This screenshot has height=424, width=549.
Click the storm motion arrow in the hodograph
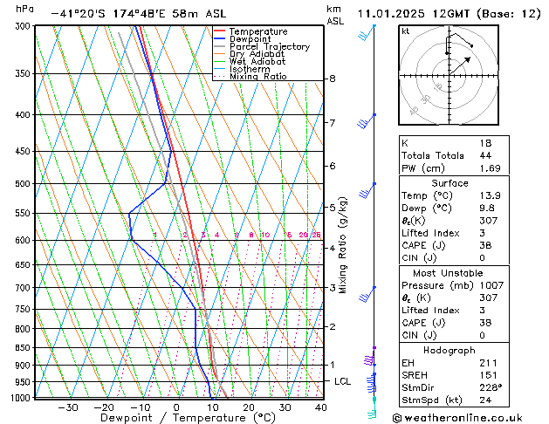point(460,66)
